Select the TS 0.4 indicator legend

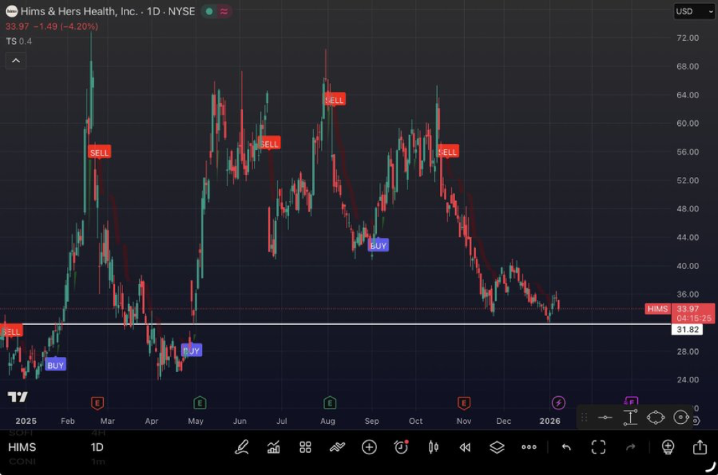click(x=19, y=41)
